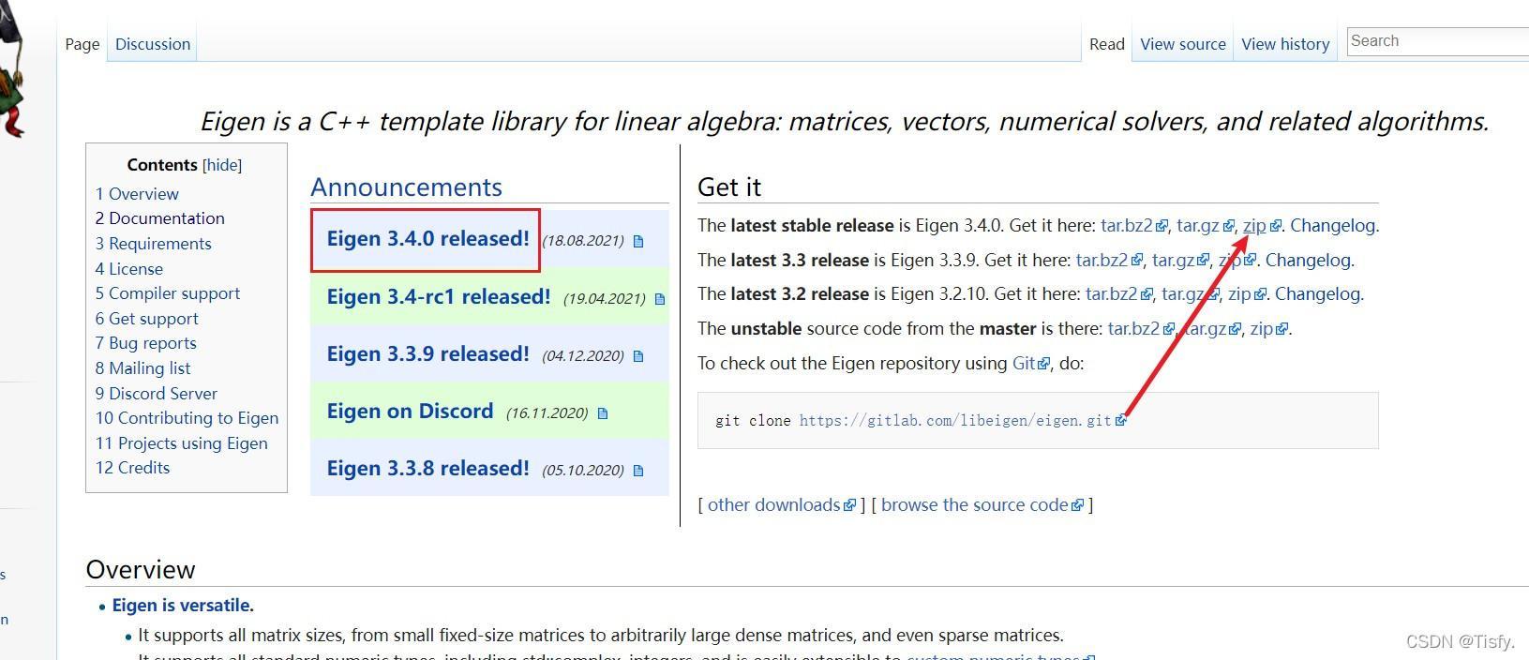
Task: Open the View history tab
Action: pyautogui.click(x=1285, y=44)
